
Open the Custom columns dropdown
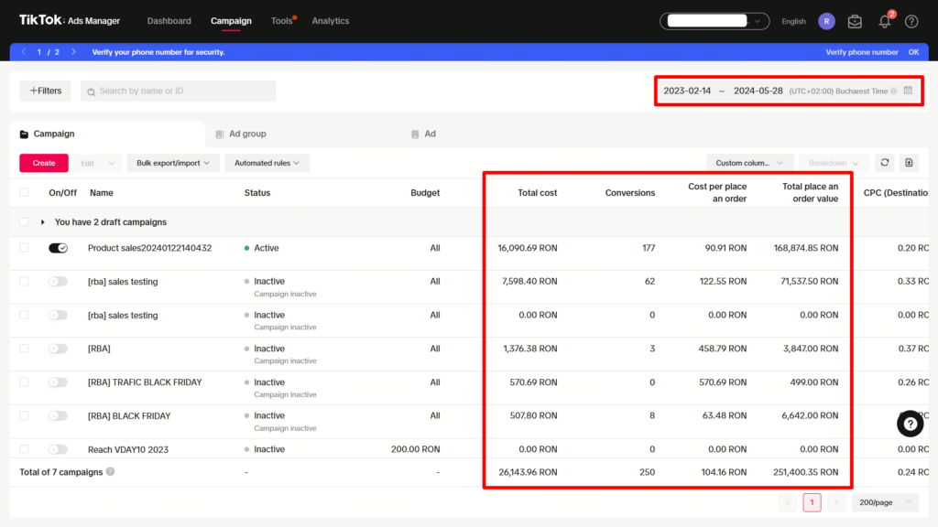pyautogui.click(x=749, y=163)
